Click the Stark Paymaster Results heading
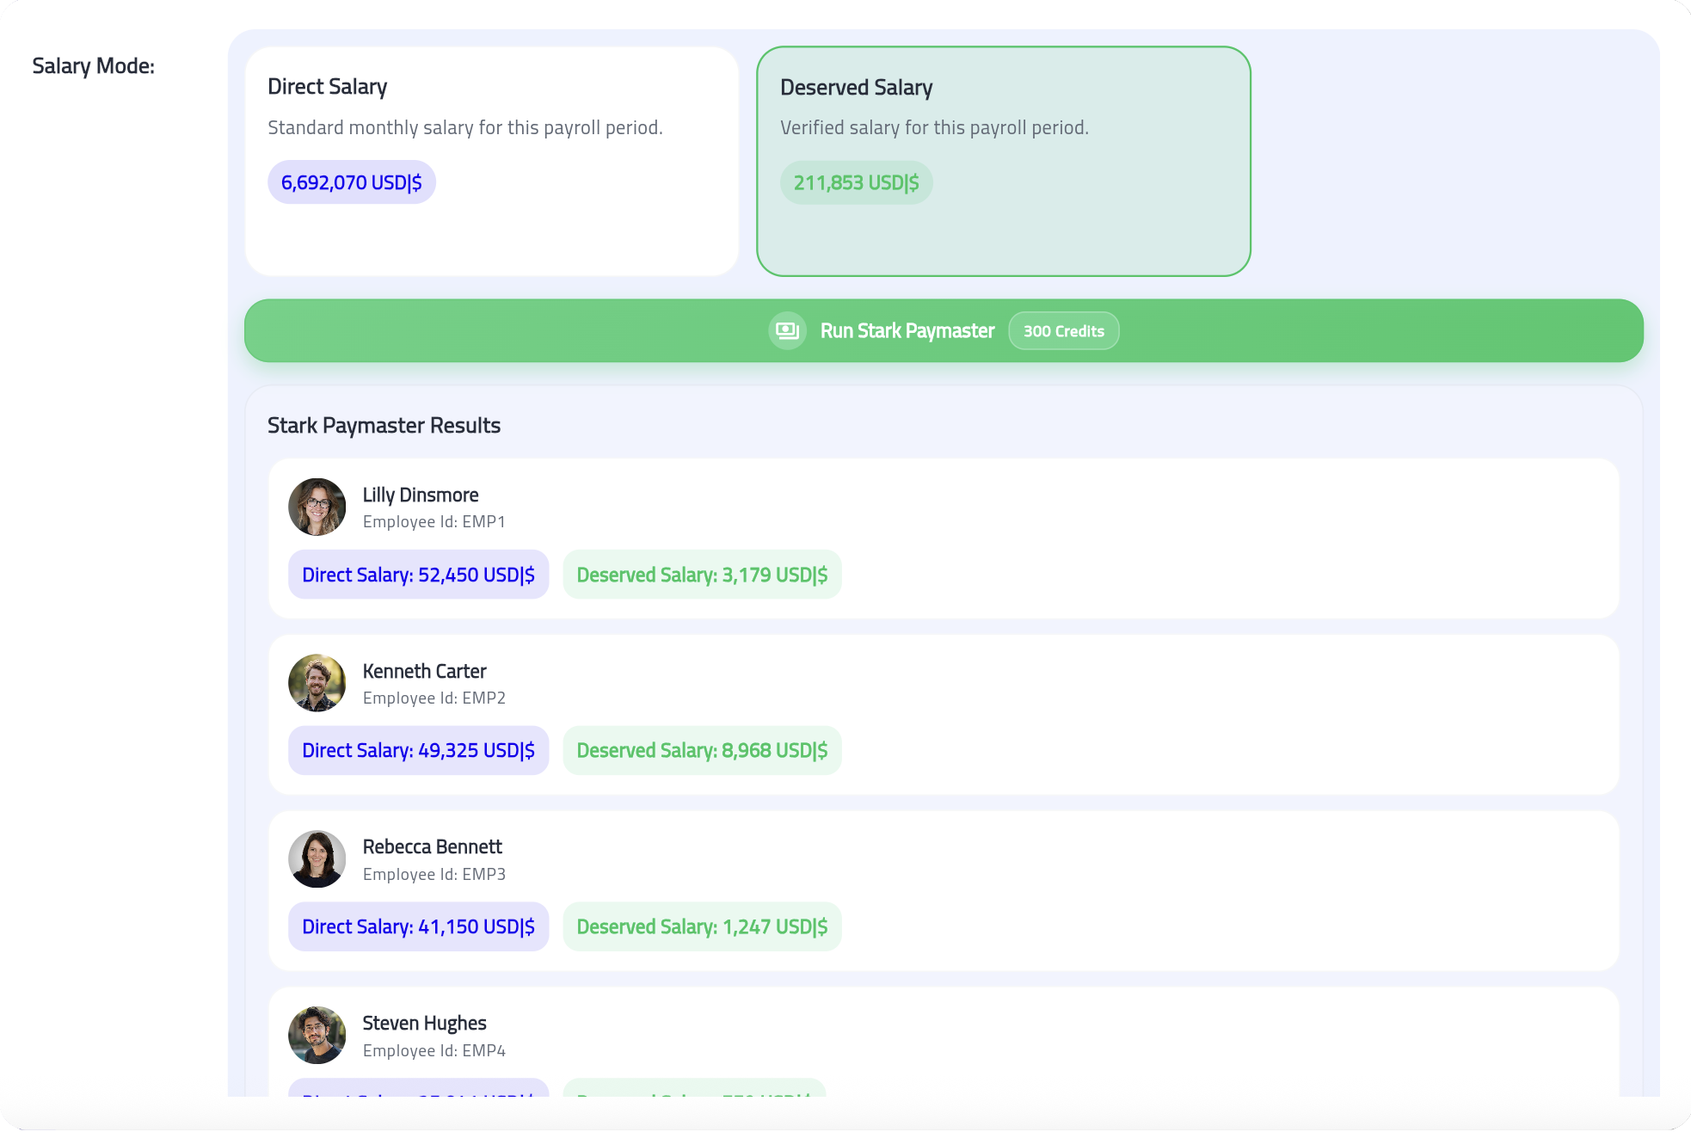 [384, 426]
